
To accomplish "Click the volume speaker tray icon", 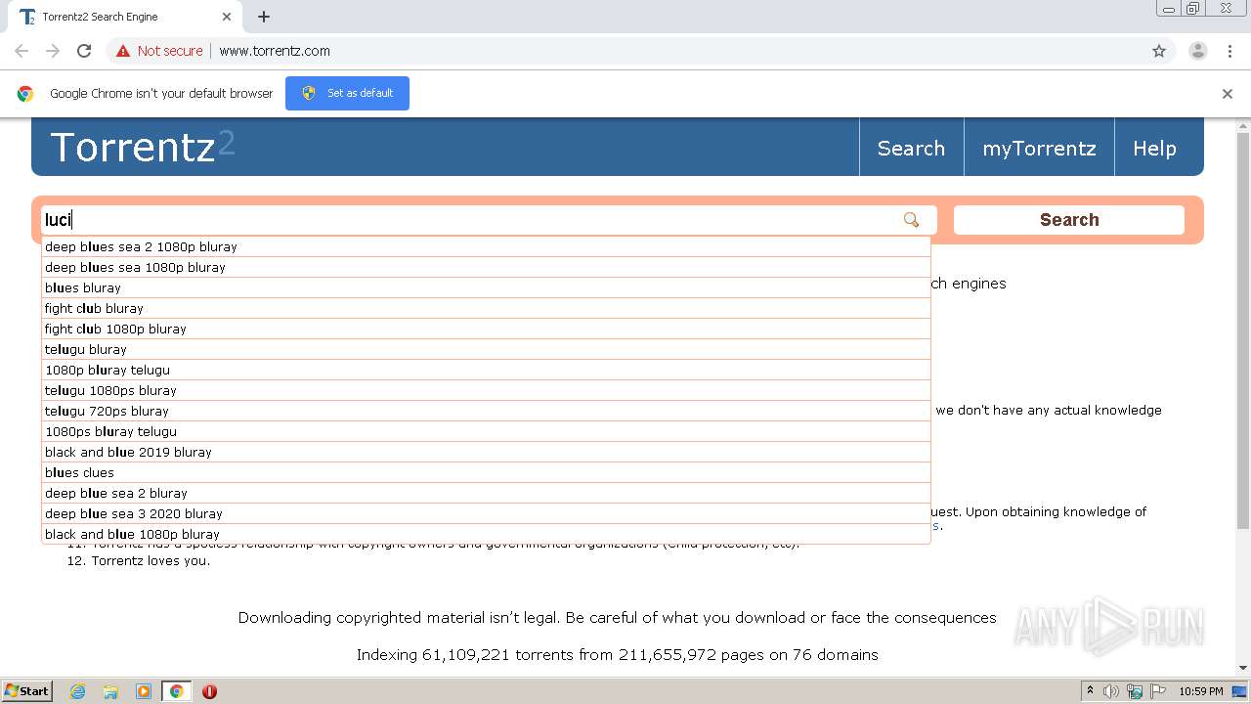I will 1111,691.
